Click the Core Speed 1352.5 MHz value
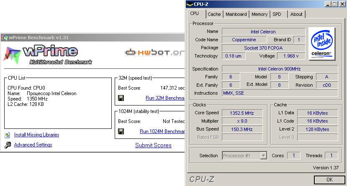Viewport: 347px width, 186px height. click(x=242, y=113)
